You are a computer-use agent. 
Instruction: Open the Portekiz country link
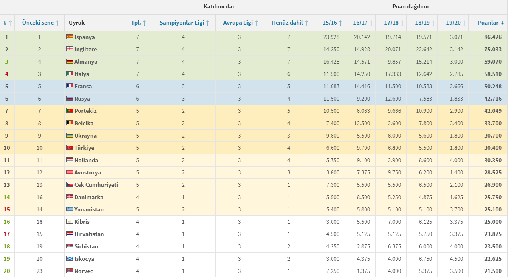tap(85, 111)
